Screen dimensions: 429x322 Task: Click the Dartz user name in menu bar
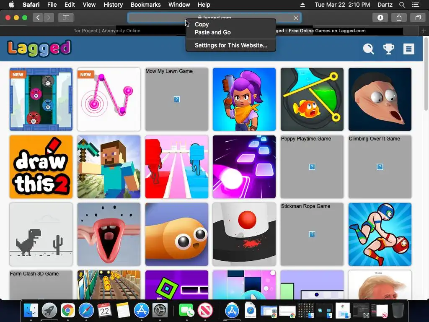tap(385, 5)
